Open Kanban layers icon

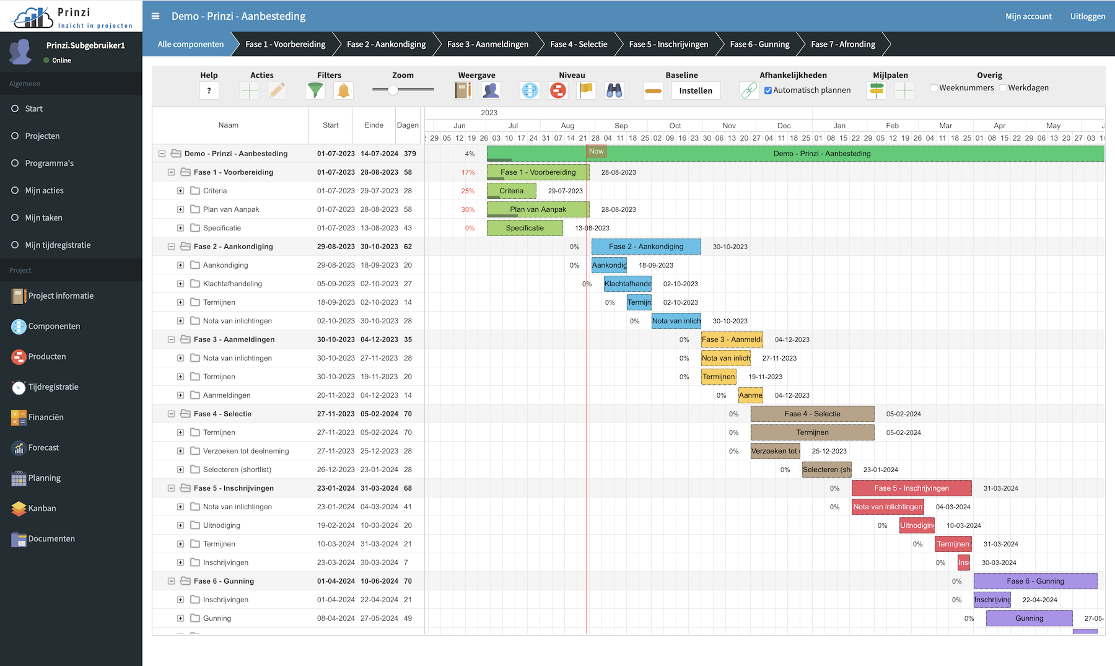pos(19,509)
